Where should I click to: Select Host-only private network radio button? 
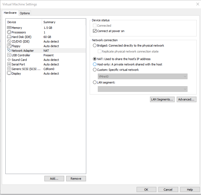click(95, 64)
